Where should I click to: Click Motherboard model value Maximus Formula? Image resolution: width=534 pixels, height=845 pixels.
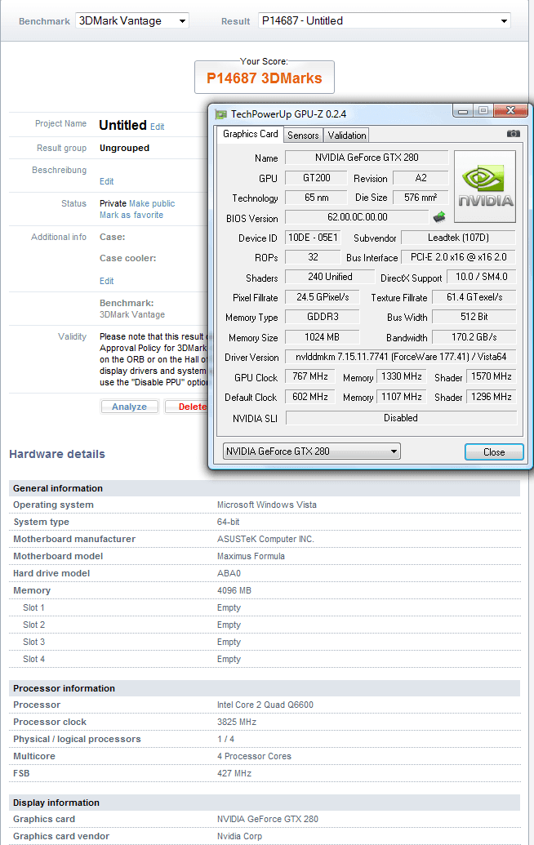click(x=251, y=556)
